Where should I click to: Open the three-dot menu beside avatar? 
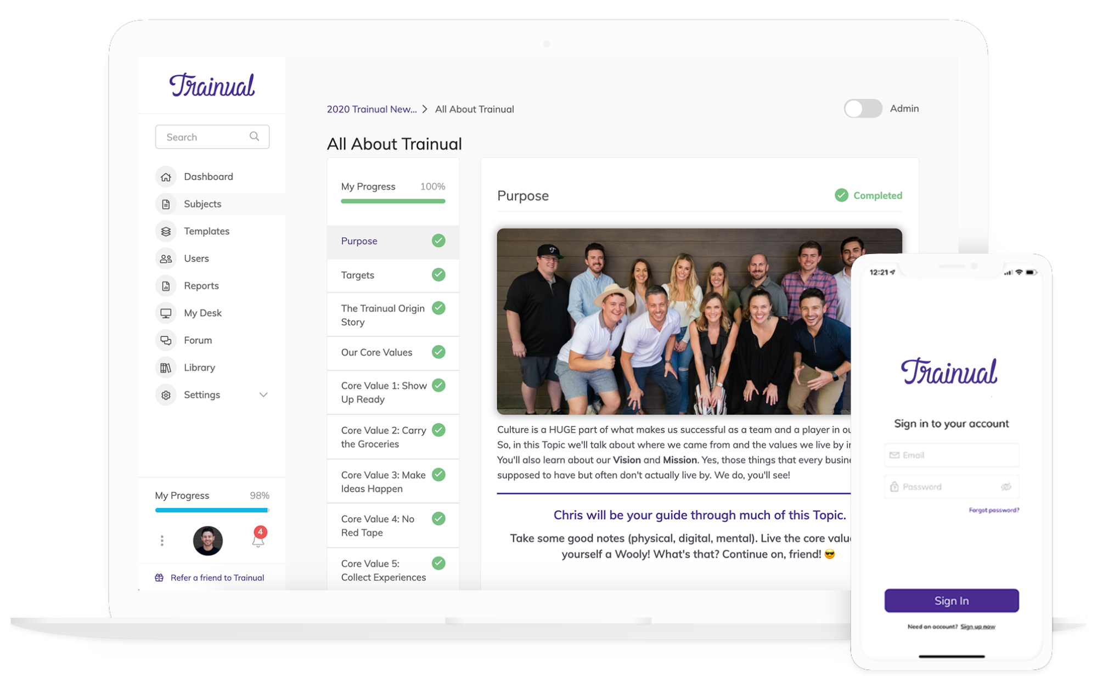click(x=162, y=541)
